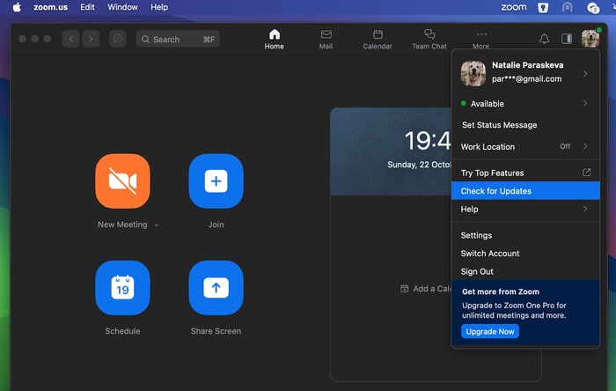
Task: Click into the Search field
Action: [x=178, y=39]
